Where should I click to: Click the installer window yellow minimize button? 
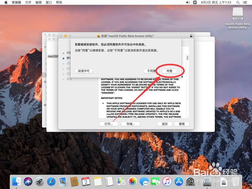[x=66, y=36]
